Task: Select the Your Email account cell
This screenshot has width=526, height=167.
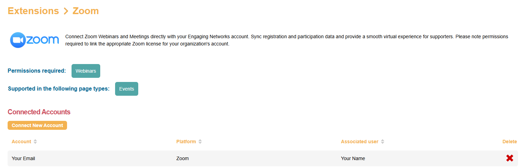Action: coord(24,159)
